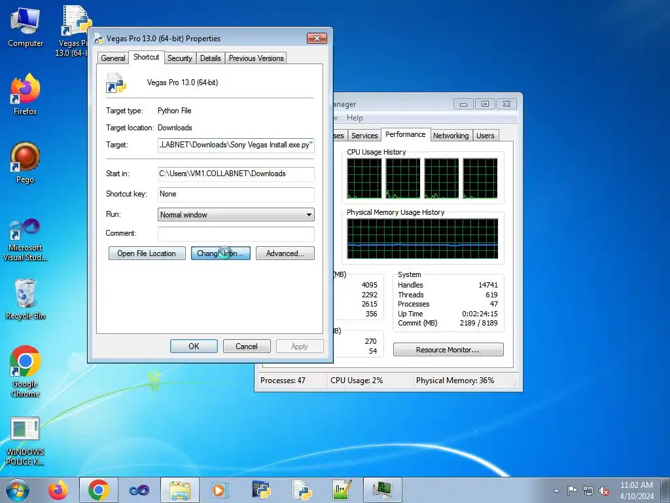The width and height of the screenshot is (670, 503).
Task: Open the Windows Start menu orb
Action: tap(18, 490)
